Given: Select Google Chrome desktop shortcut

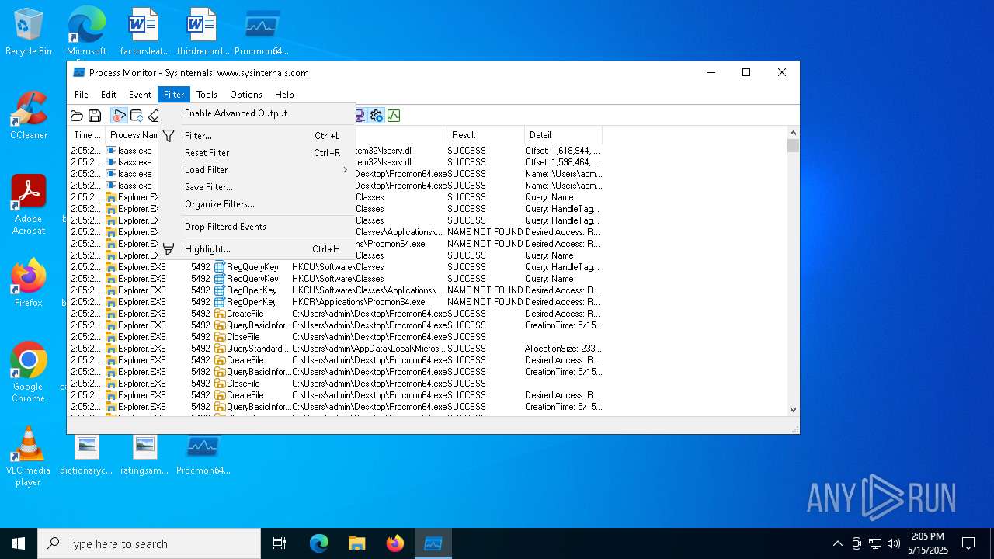Looking at the screenshot, I should pos(29,373).
